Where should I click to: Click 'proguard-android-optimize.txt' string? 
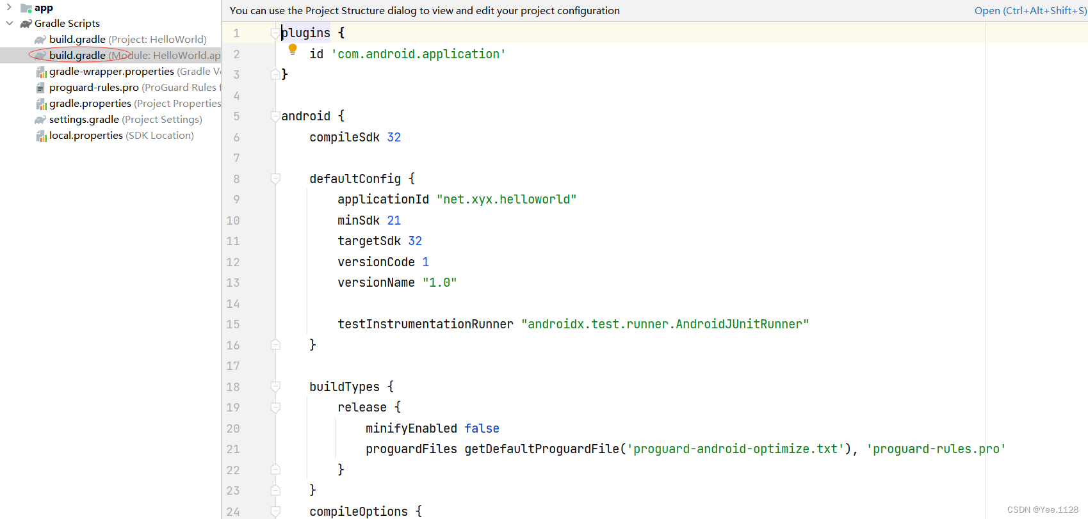[x=736, y=449]
